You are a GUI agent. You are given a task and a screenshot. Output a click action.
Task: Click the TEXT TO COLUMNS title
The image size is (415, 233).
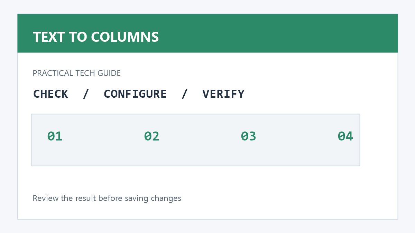pos(96,37)
